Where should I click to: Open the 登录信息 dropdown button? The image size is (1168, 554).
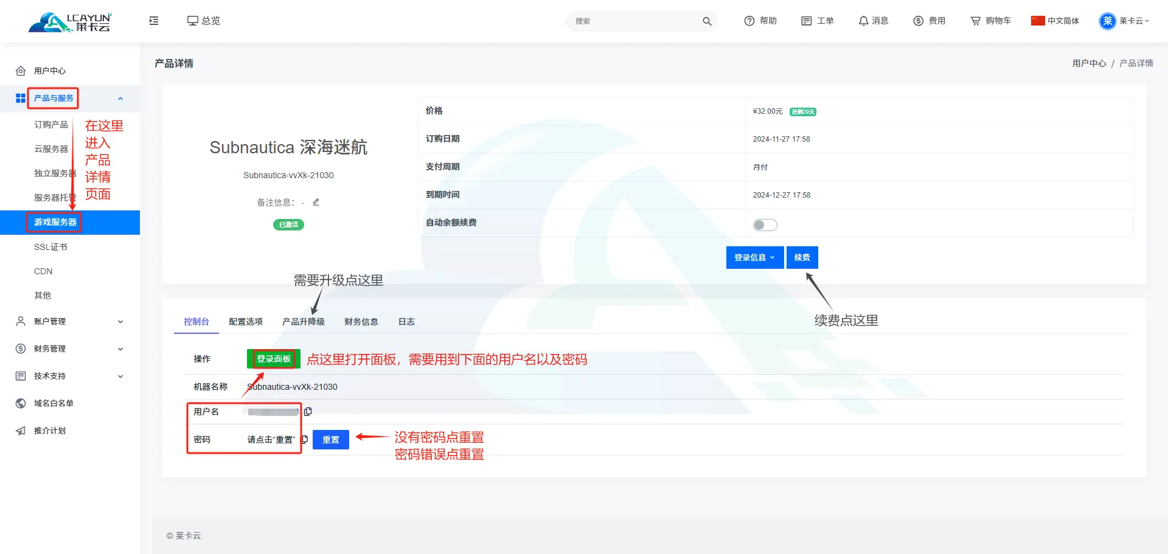pyautogui.click(x=755, y=257)
